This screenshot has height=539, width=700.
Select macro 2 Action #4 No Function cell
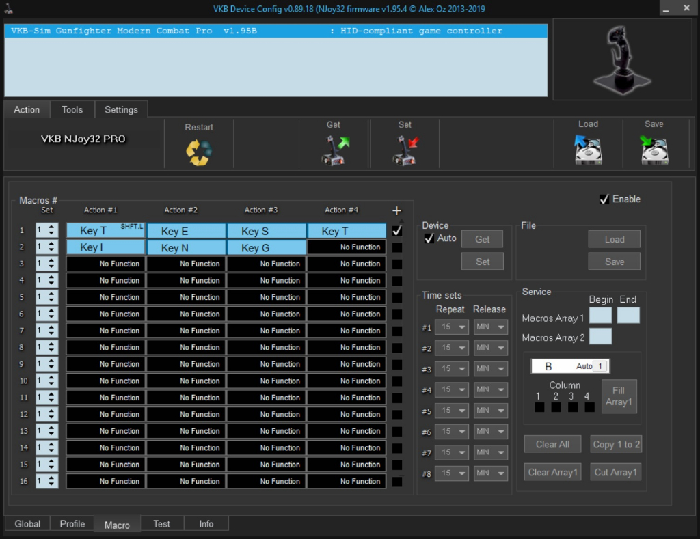pos(347,247)
